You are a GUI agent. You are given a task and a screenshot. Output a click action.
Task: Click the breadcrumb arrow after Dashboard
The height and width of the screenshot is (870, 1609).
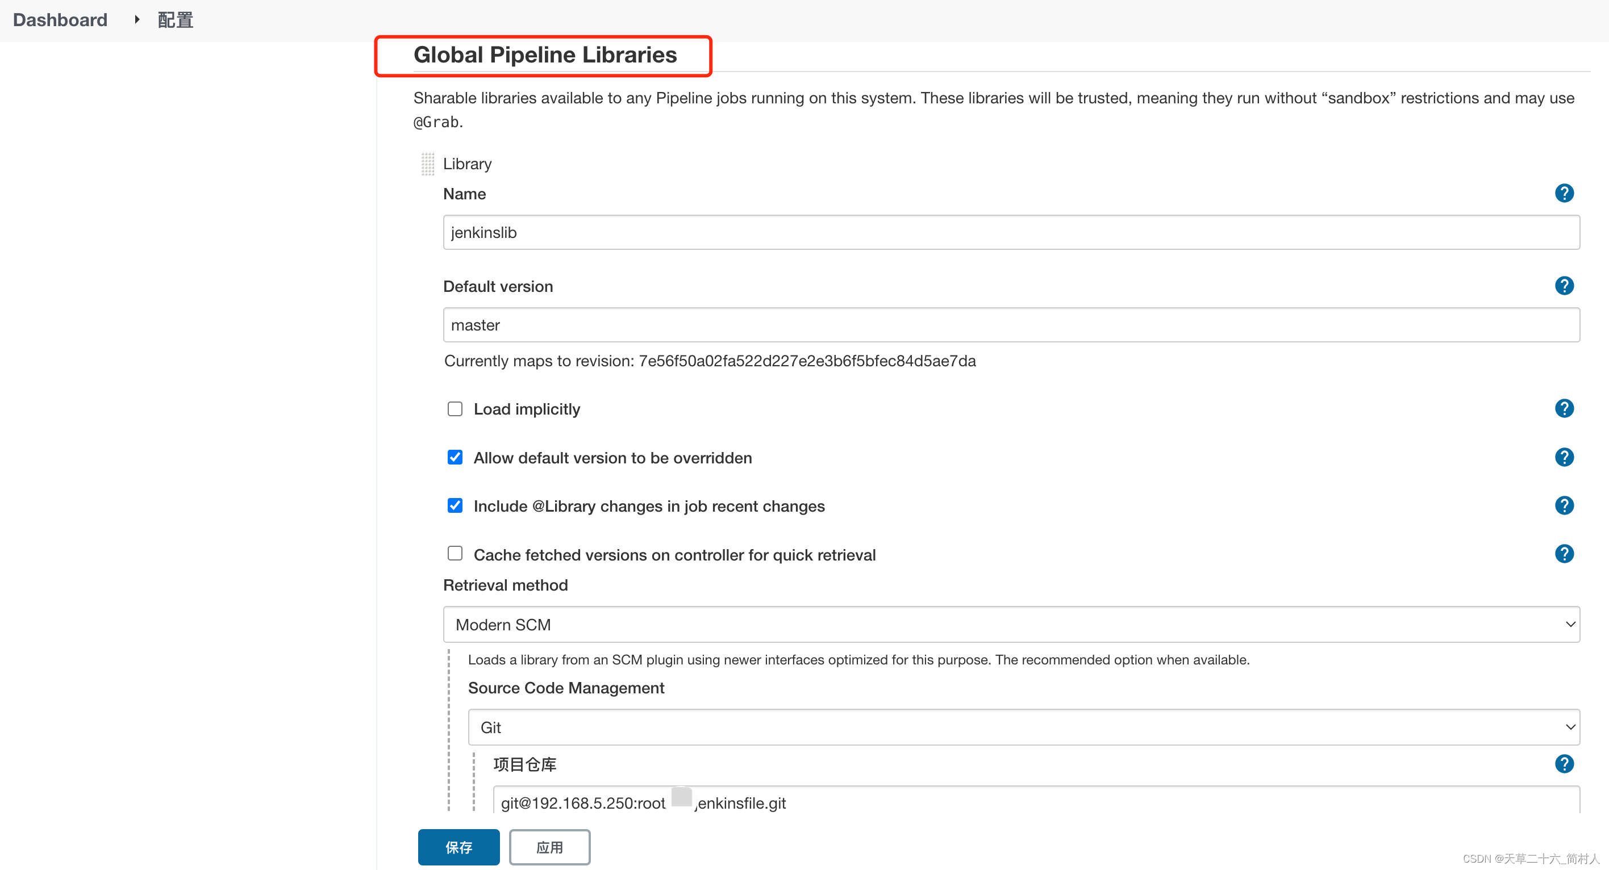(x=137, y=20)
